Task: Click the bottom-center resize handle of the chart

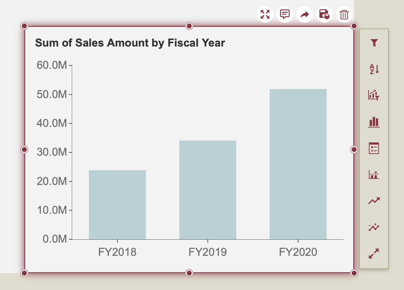Action: 189,273
